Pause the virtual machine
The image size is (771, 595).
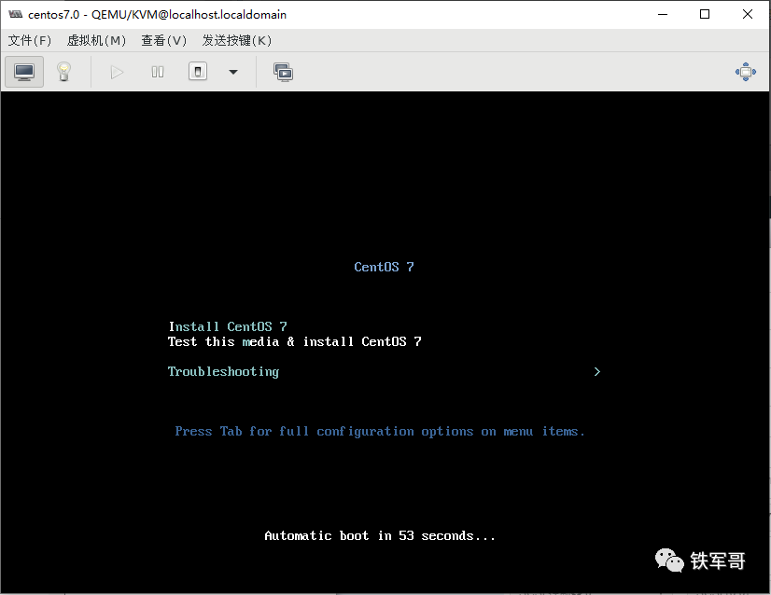coord(158,72)
